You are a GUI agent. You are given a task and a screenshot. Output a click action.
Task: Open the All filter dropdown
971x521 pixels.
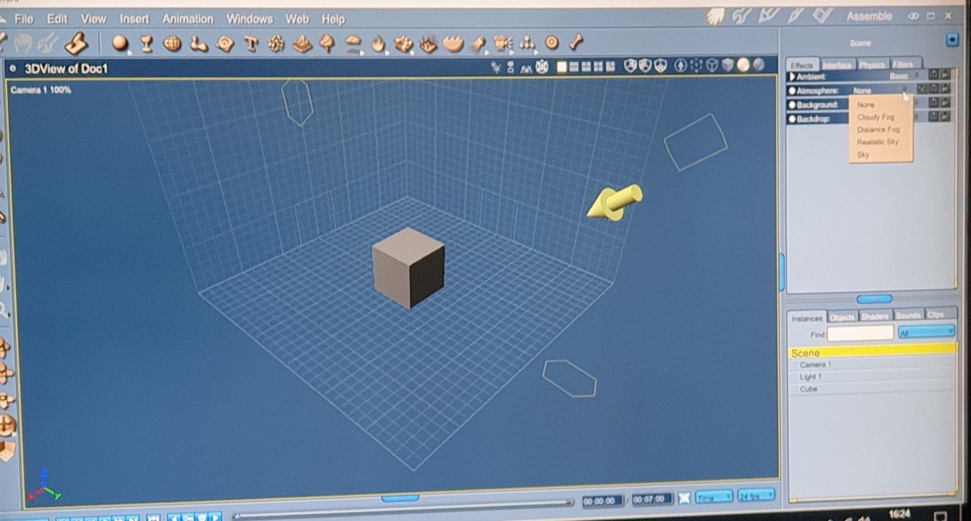926,333
